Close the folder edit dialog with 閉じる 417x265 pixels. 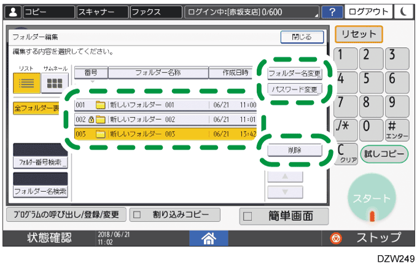coord(302,37)
